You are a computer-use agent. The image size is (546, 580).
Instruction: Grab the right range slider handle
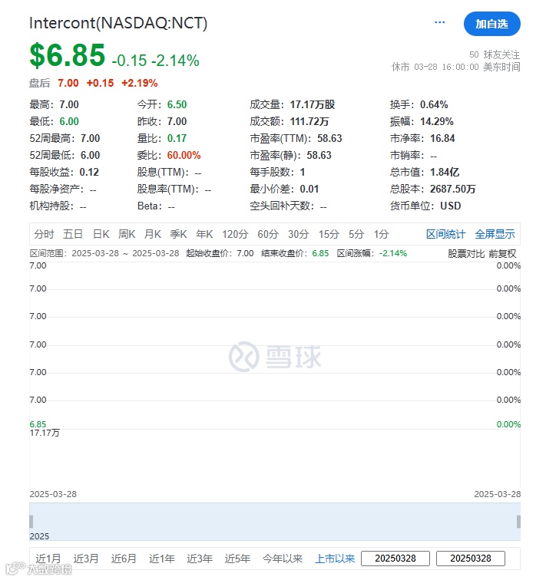tap(518, 522)
